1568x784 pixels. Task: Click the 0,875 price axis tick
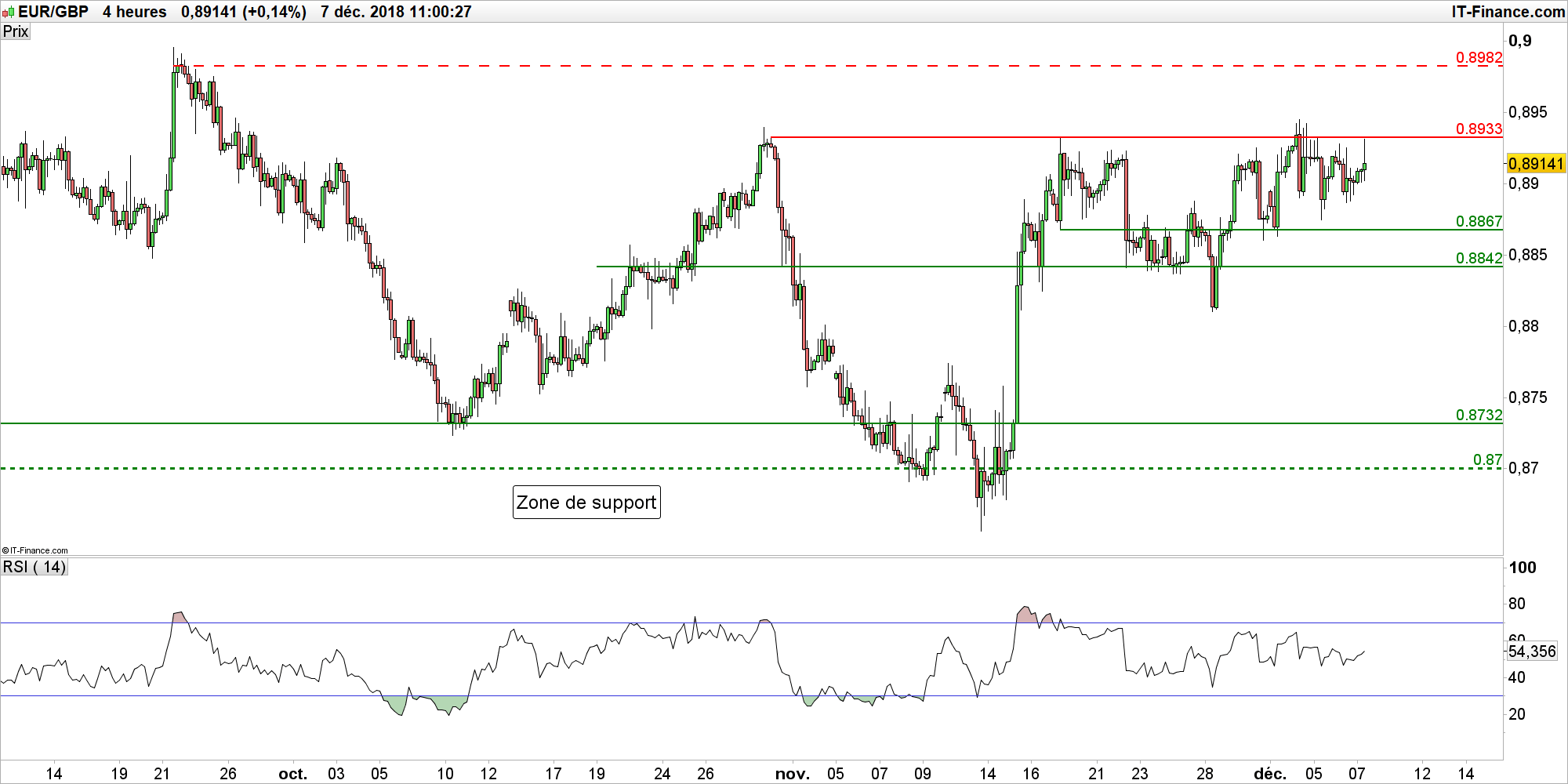1528,397
